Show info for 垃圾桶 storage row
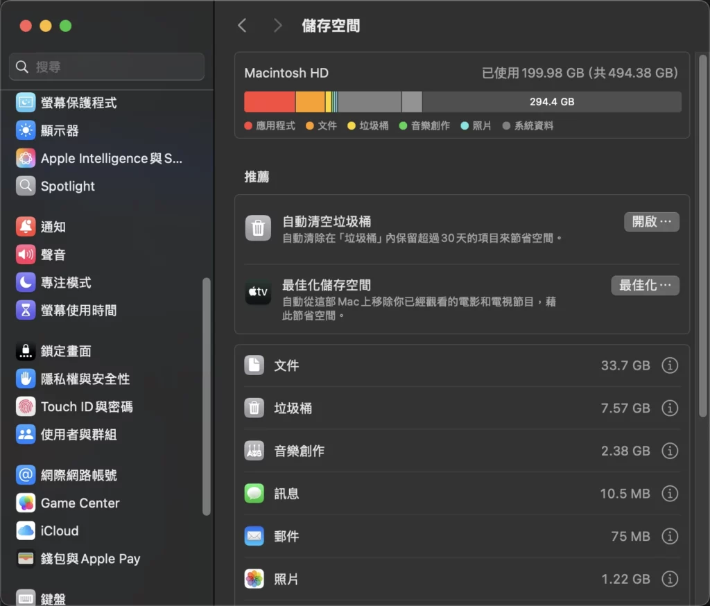The image size is (710, 606). point(670,408)
